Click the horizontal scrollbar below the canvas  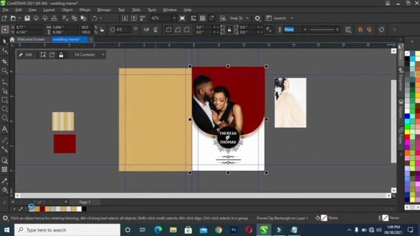coord(203,196)
